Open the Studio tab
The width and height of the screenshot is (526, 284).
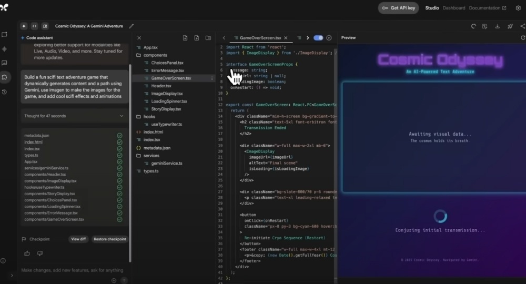(432, 8)
